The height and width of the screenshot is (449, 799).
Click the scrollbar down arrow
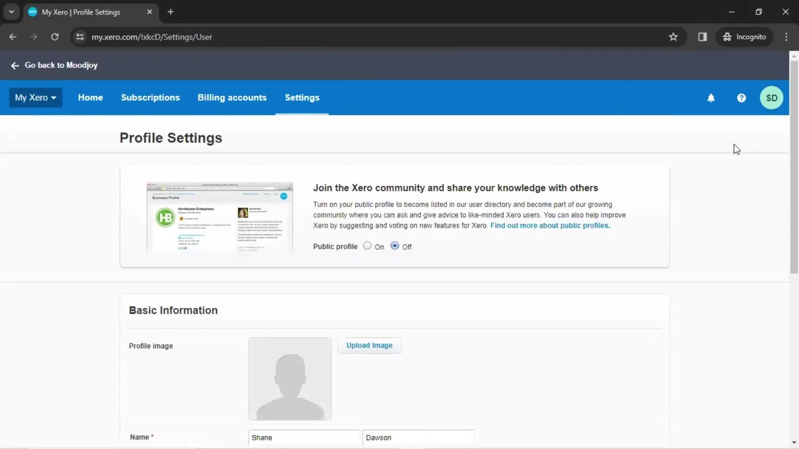click(794, 442)
